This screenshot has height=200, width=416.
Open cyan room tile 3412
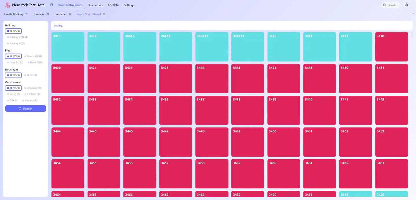pos(284,47)
